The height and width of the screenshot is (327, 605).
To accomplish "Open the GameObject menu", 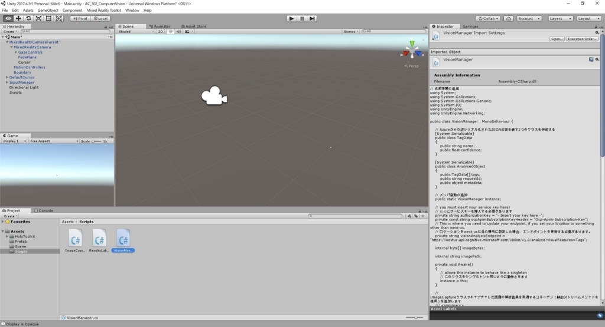I will [x=48, y=11].
